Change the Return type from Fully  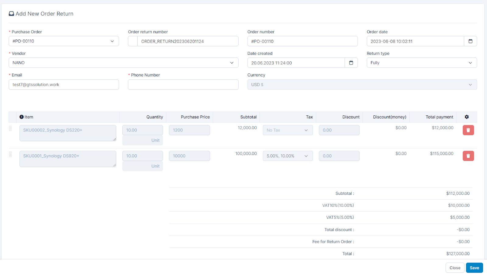pos(422,63)
